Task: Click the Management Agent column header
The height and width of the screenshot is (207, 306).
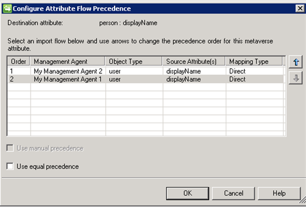Action: [x=67, y=62]
